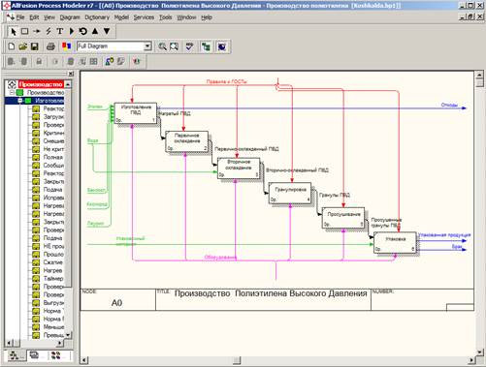Viewport: 486px width, 367px height.
Task: Select the Activity Box tool
Action: pyautogui.click(x=24, y=31)
